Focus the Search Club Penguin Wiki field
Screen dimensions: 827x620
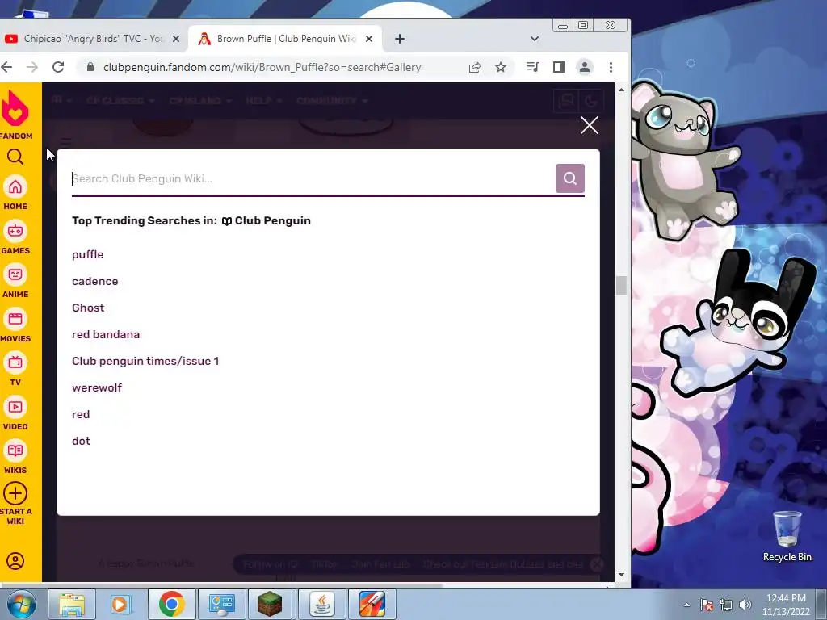coord(313,178)
